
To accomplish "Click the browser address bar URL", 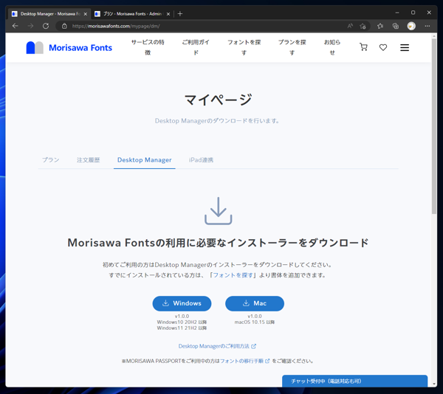I will click(116, 26).
